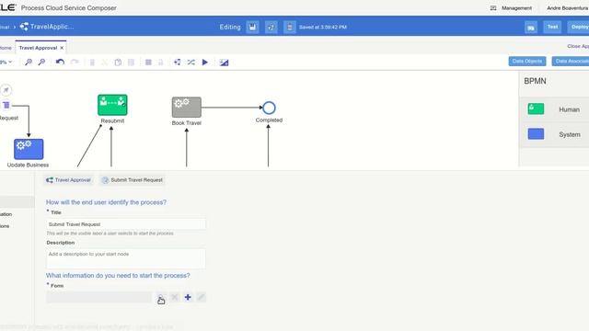The height and width of the screenshot is (331, 589).
Task: Click the browse form icon beside Form field
Action: click(161, 298)
